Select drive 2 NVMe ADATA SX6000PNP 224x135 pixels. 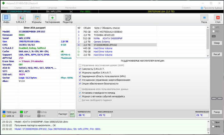[116, 38]
